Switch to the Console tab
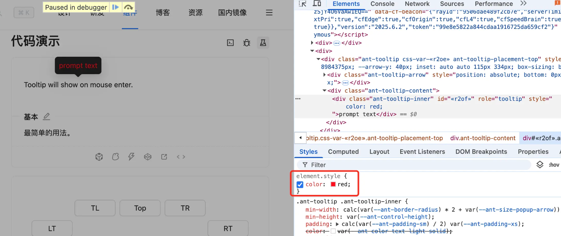Image resolution: width=561 pixels, height=236 pixels. click(x=382, y=4)
